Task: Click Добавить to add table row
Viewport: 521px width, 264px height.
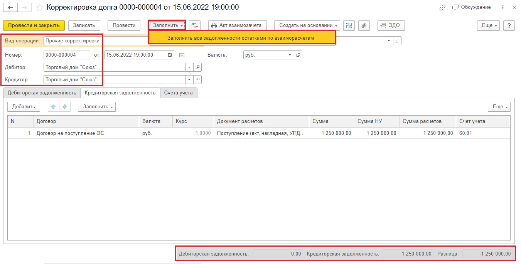Action: point(24,107)
